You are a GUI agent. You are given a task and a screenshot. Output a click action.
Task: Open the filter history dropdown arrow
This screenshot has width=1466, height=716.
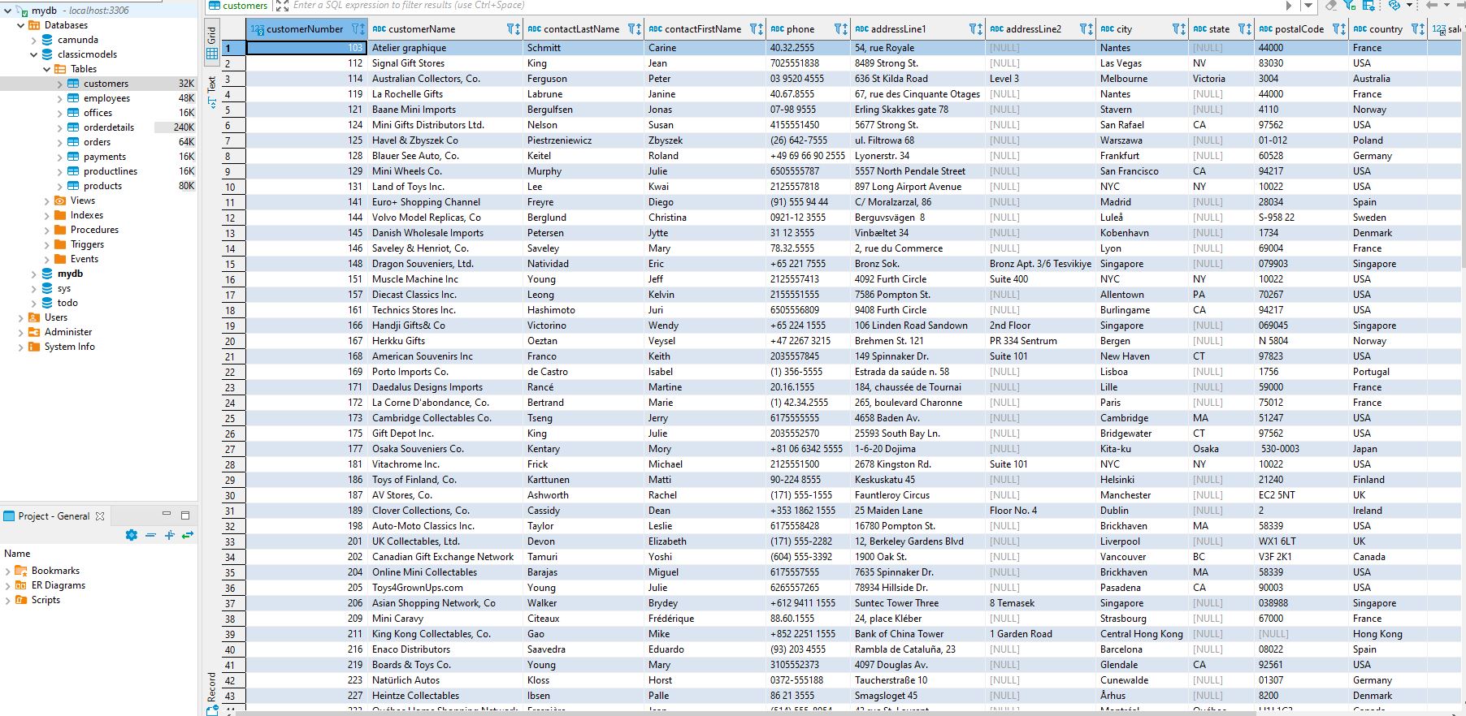tap(1308, 5)
